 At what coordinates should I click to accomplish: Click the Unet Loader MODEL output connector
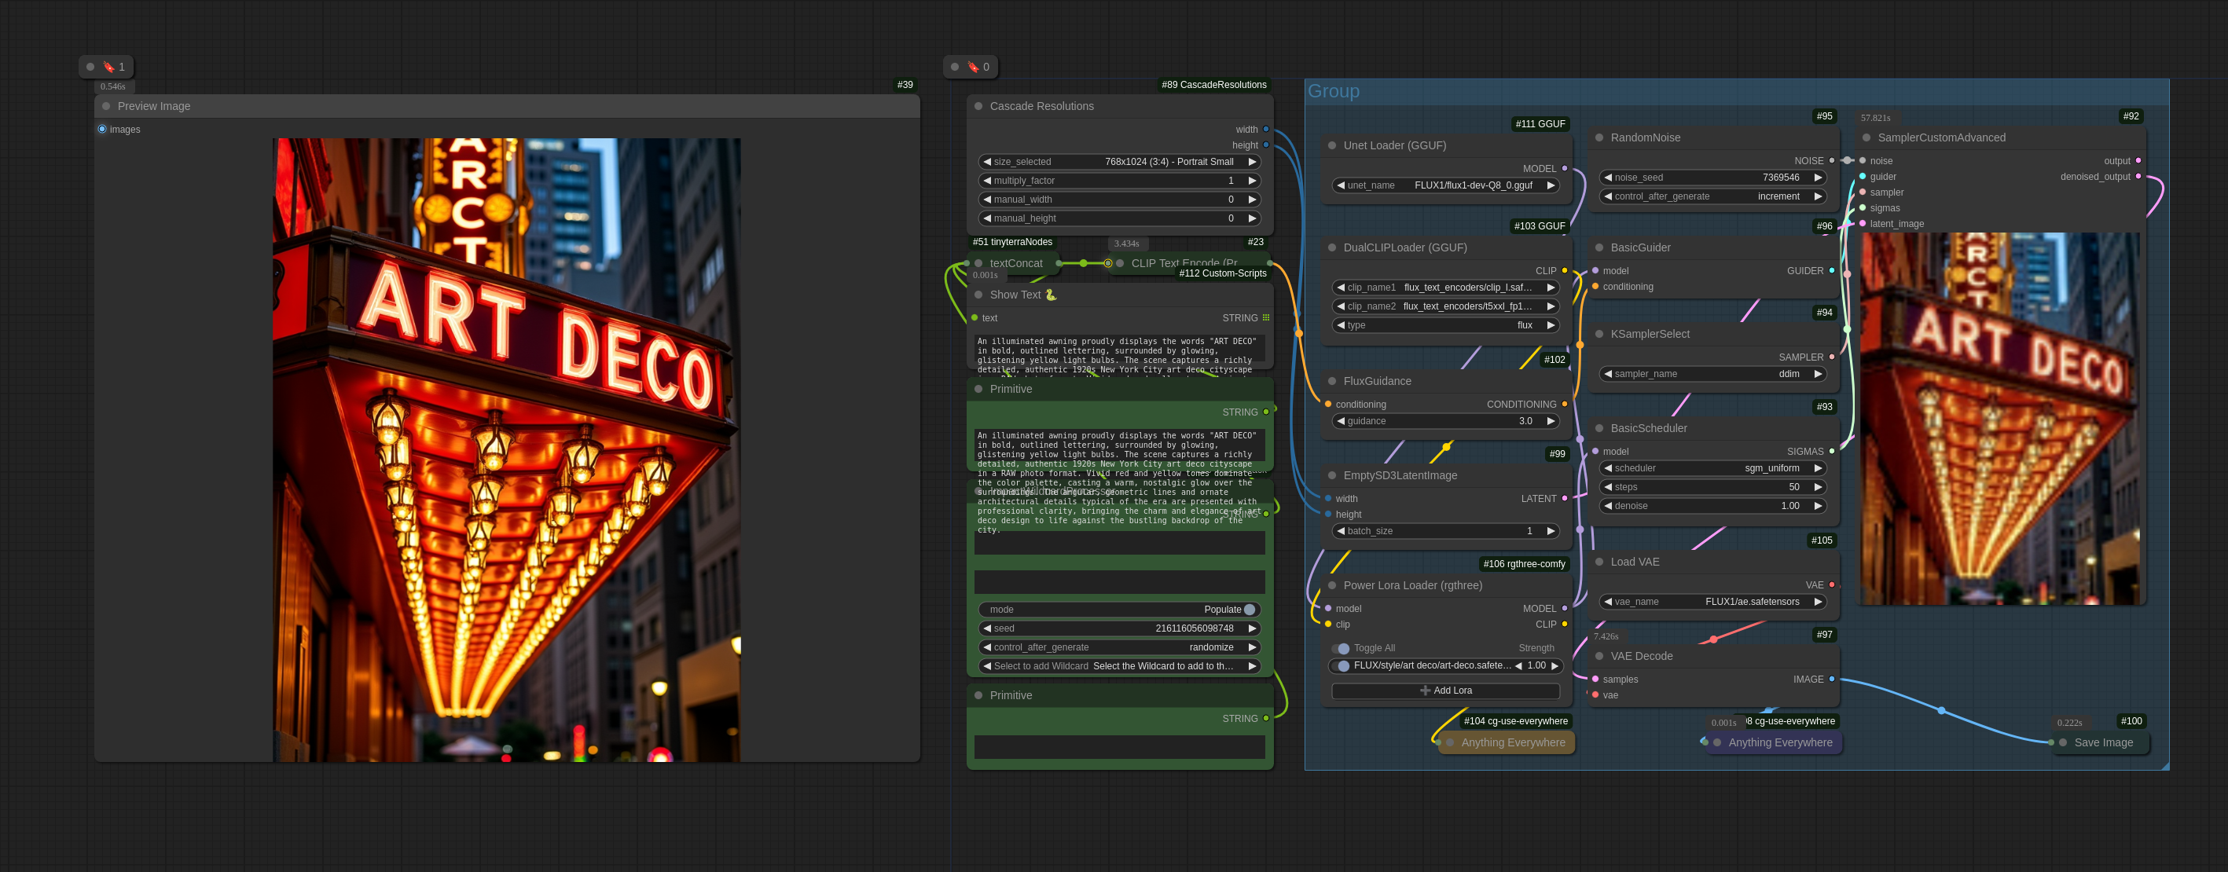(1564, 169)
